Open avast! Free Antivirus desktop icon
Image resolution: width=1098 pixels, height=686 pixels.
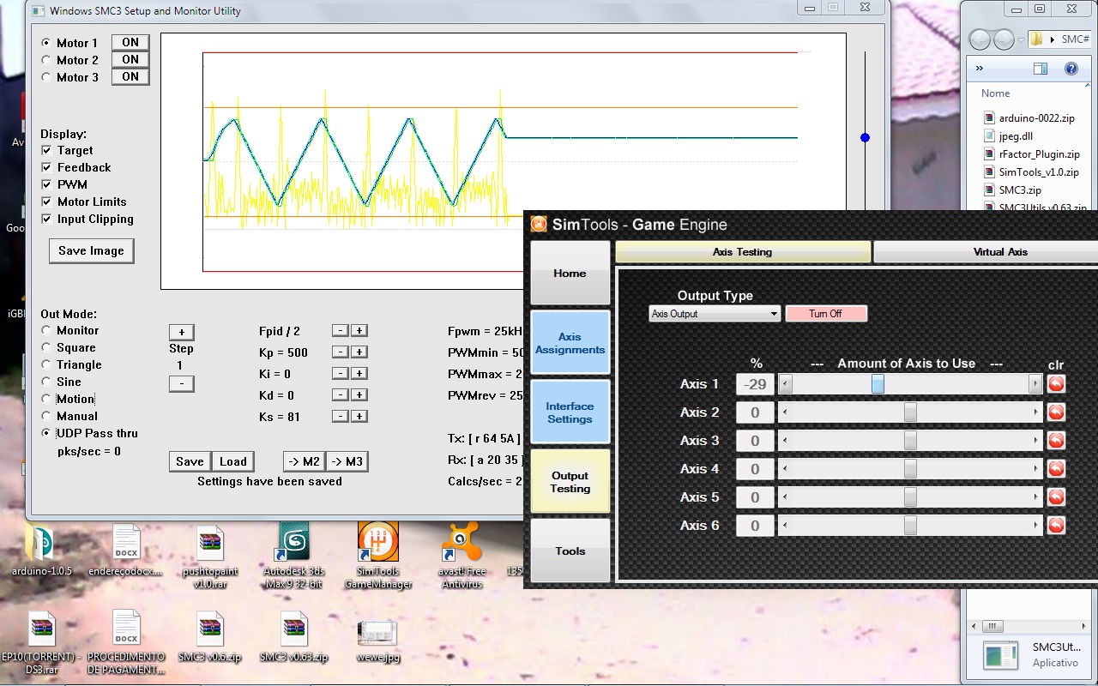click(x=462, y=557)
